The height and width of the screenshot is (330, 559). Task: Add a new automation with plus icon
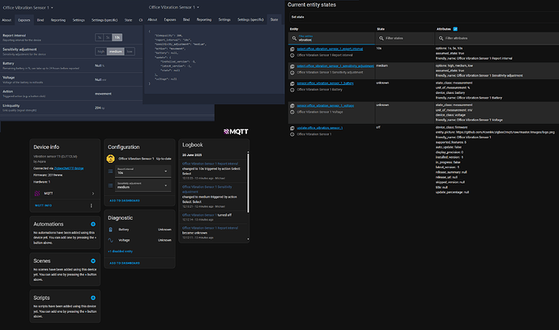[93, 223]
